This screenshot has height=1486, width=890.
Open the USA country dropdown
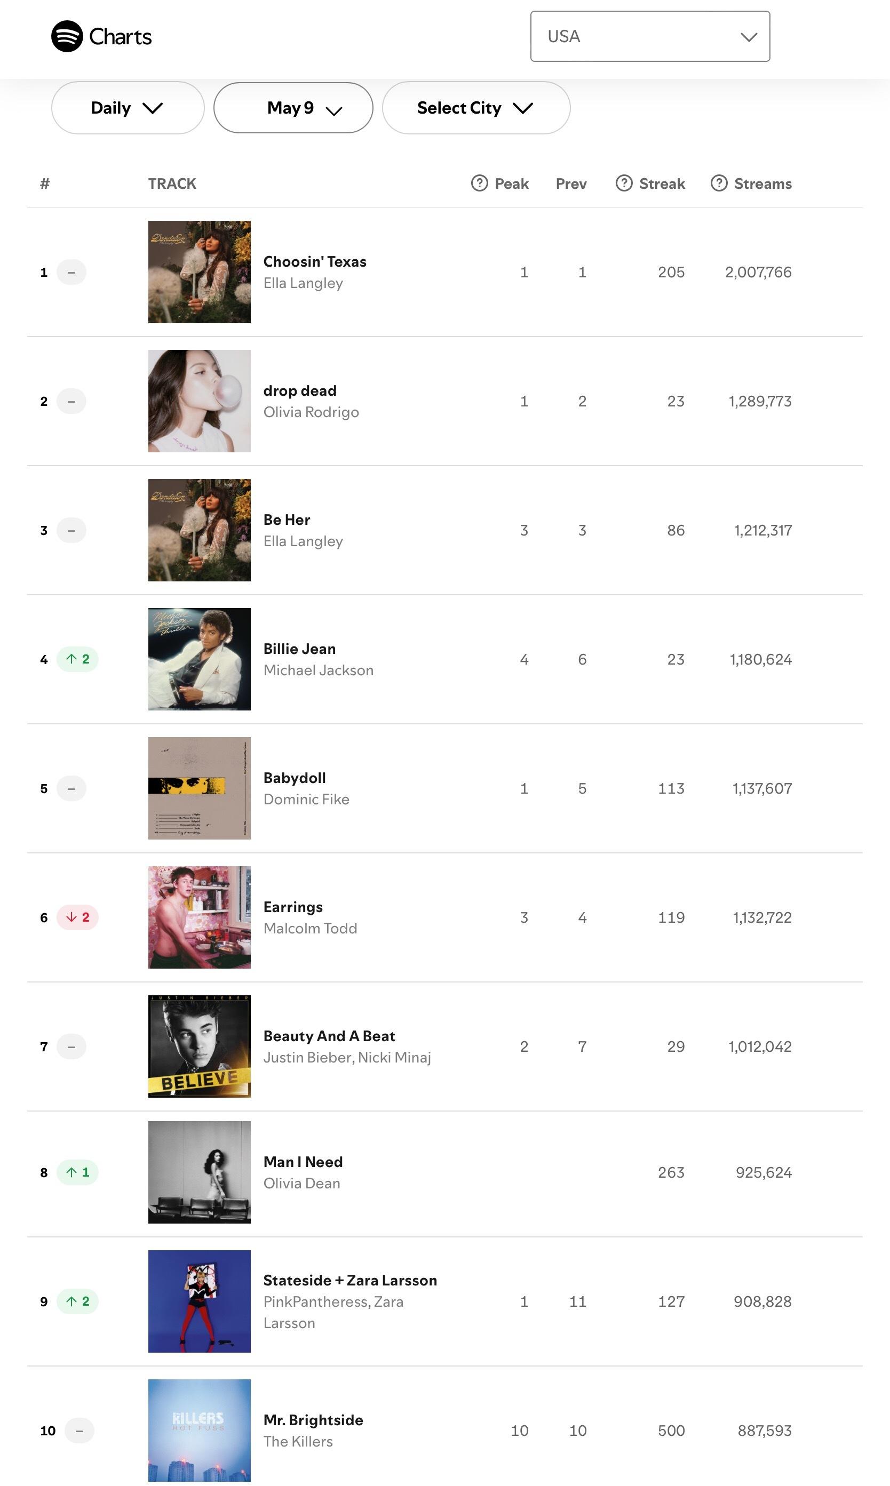click(650, 36)
